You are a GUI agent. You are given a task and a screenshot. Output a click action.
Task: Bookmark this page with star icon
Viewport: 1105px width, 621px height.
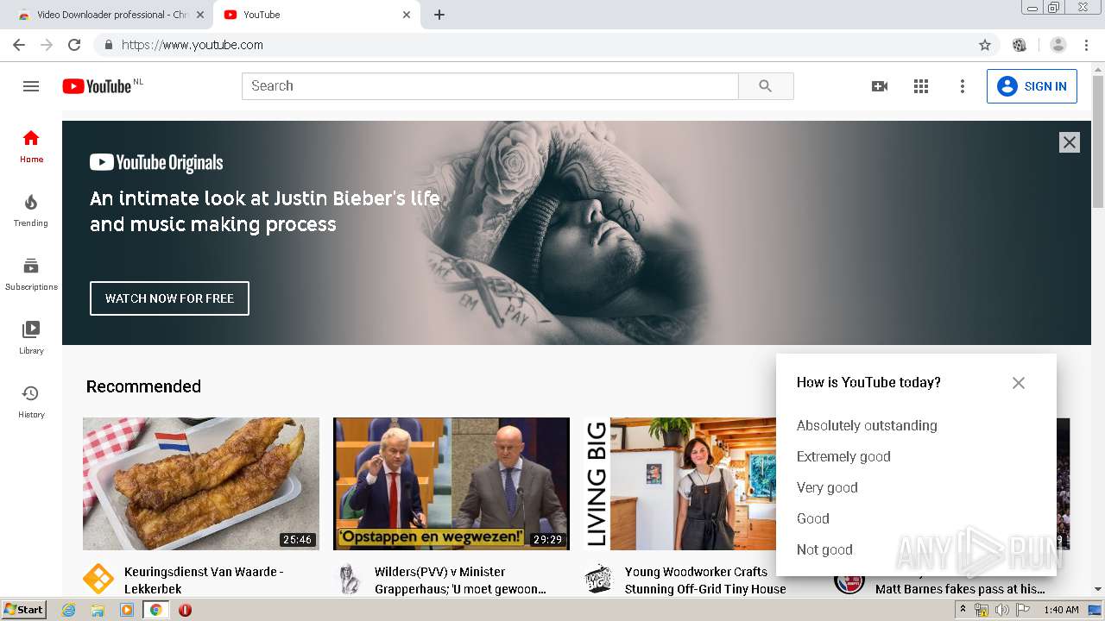tap(985, 45)
